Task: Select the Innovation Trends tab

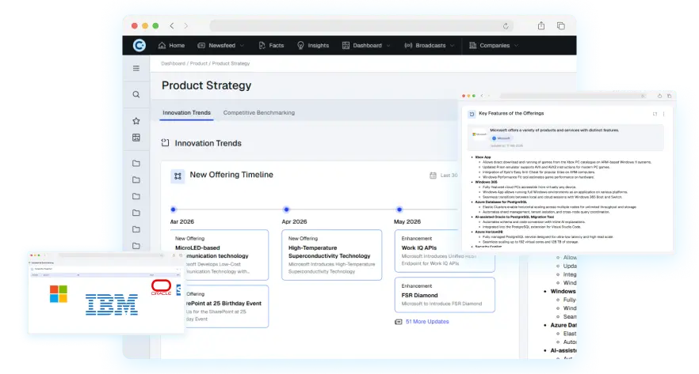Action: point(186,112)
